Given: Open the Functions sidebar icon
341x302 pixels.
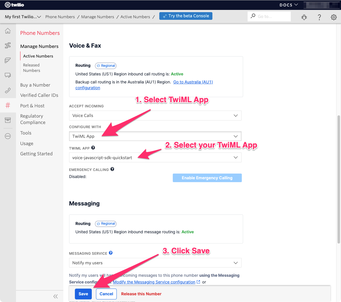Looking at the screenshot, I should point(8,60).
